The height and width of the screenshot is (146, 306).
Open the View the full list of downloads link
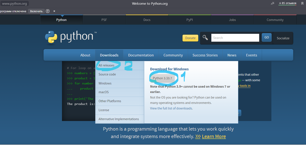171,108
